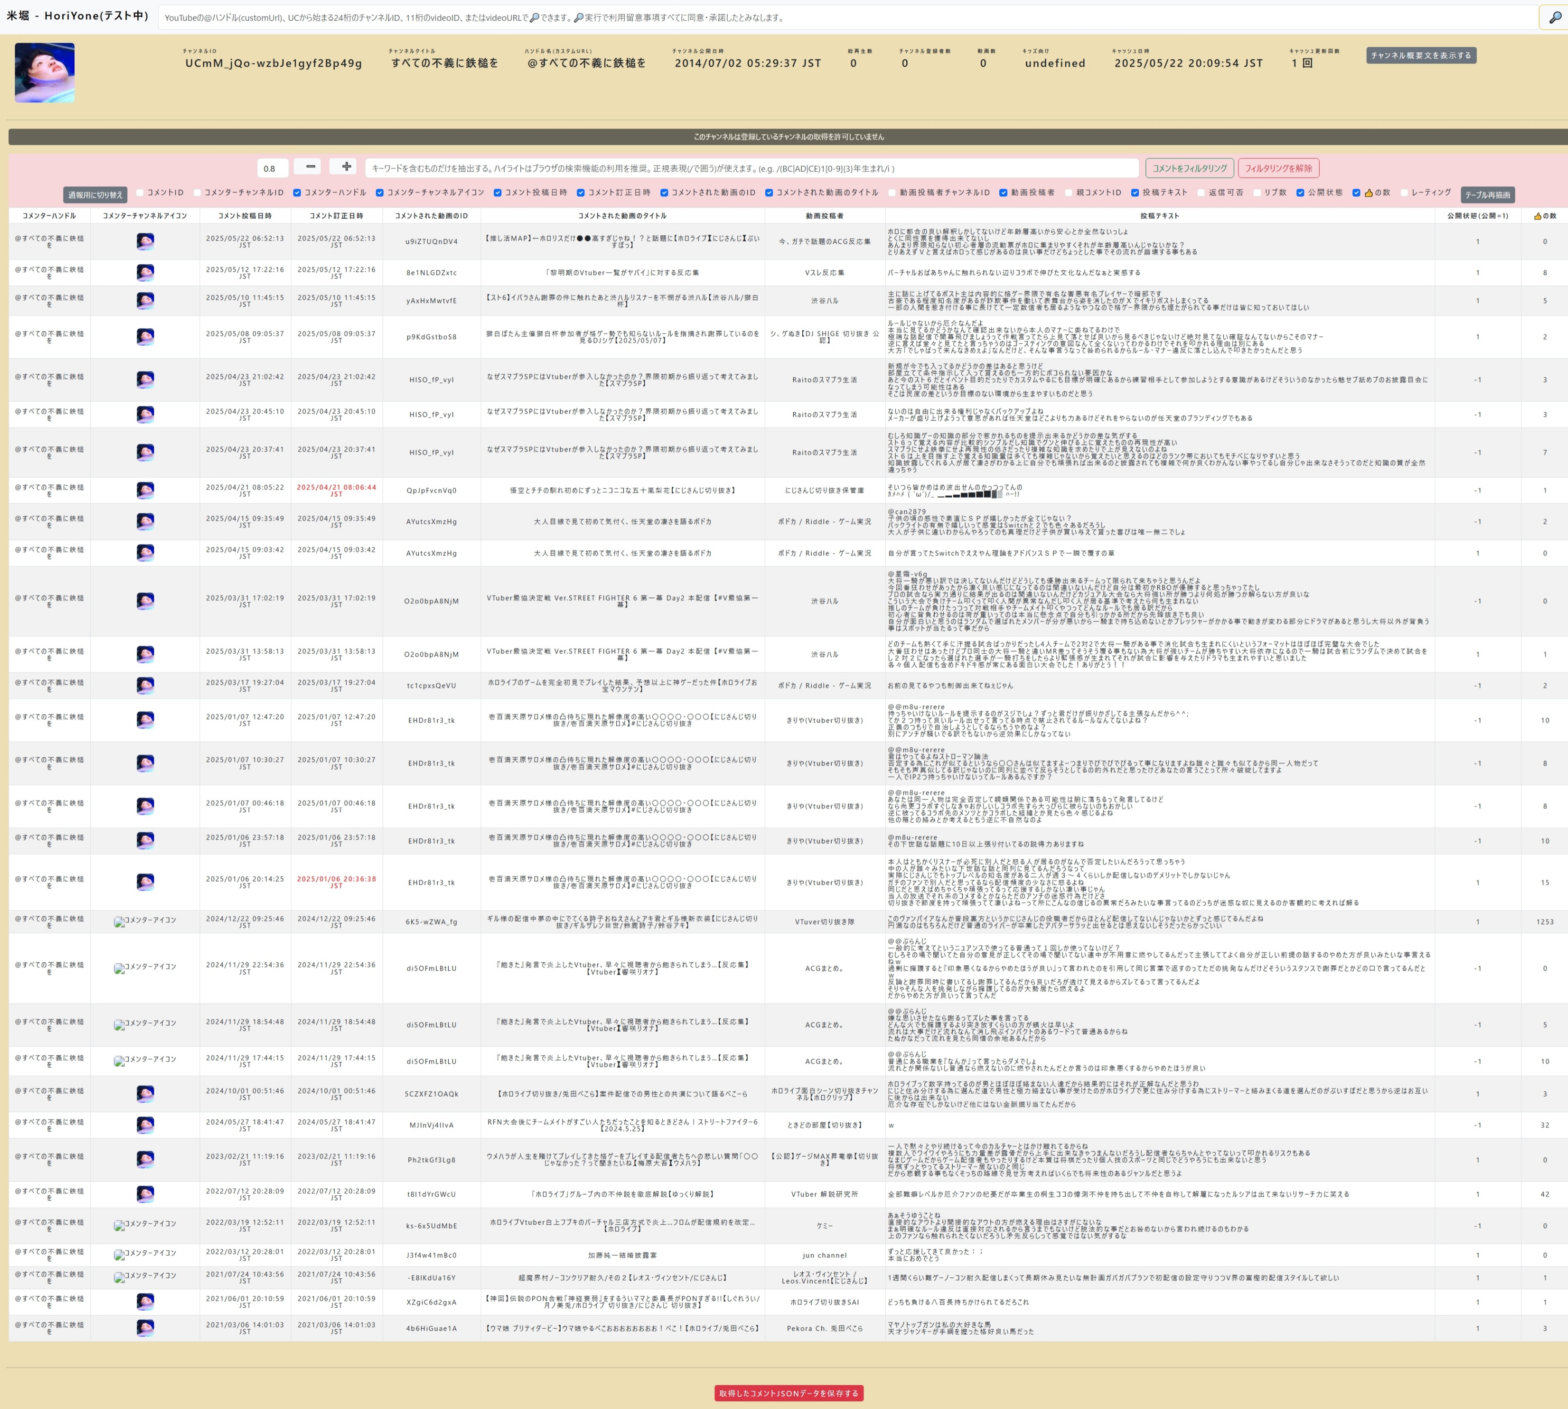
Task: Enable the コメントID column checkbox
Action: (140, 193)
